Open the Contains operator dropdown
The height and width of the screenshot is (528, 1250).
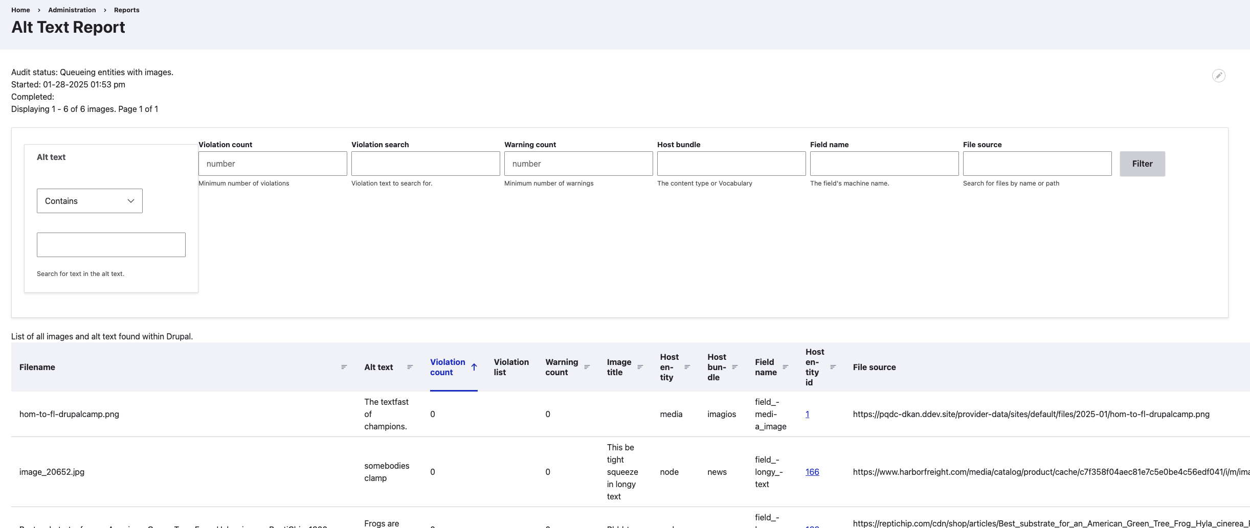(90, 201)
